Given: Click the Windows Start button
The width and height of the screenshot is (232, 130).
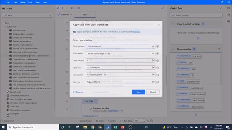Looking at the screenshot, I should tap(3, 127).
